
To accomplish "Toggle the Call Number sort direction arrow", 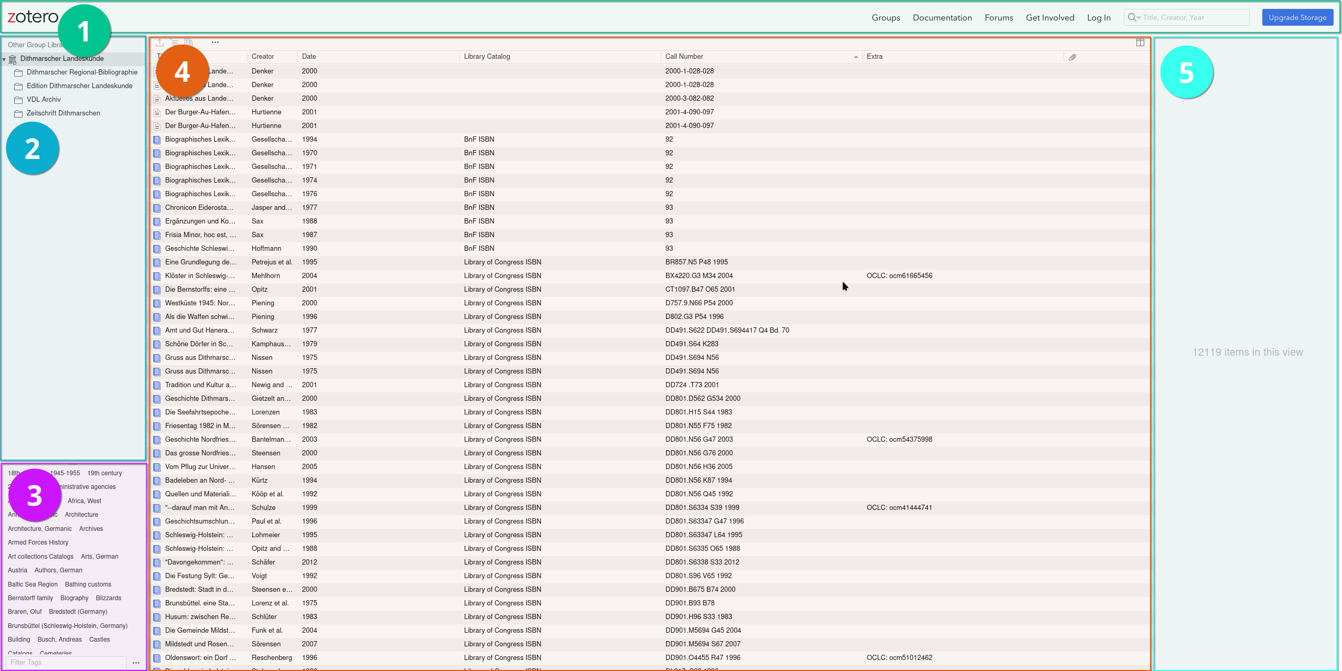I will (856, 57).
